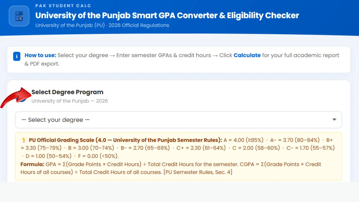This screenshot has width=359, height=202.
Task: Click the lightbulb icon in the grading scale note
Action: 24,140
